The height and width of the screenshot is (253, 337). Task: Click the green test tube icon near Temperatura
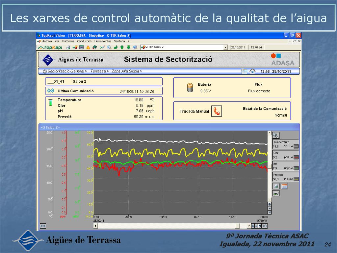(x=50, y=103)
